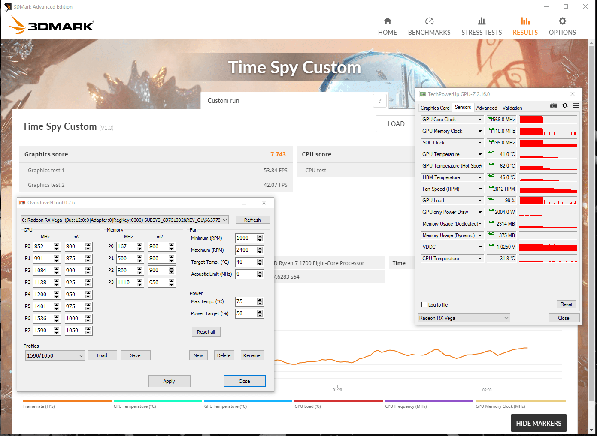The height and width of the screenshot is (436, 597).
Task: Expand SOC Clock sensor dropdown
Action: (x=480, y=143)
